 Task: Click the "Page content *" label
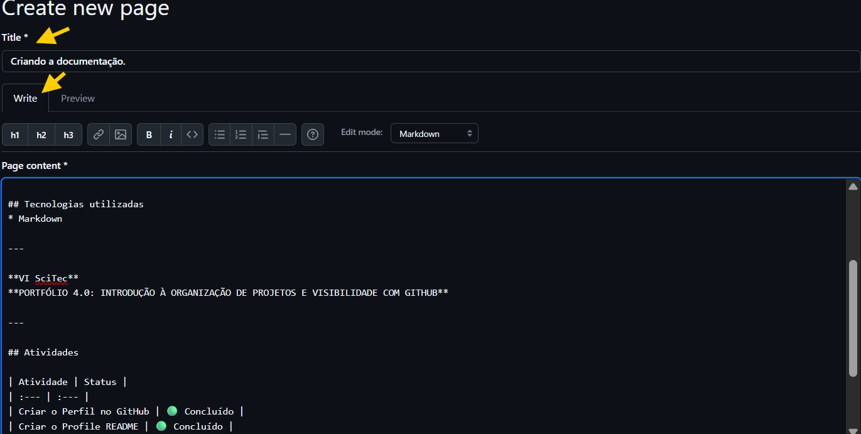(x=35, y=165)
